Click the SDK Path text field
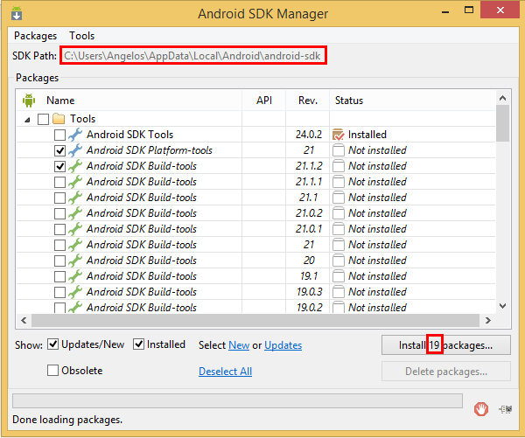525x438 pixels. 193,56
